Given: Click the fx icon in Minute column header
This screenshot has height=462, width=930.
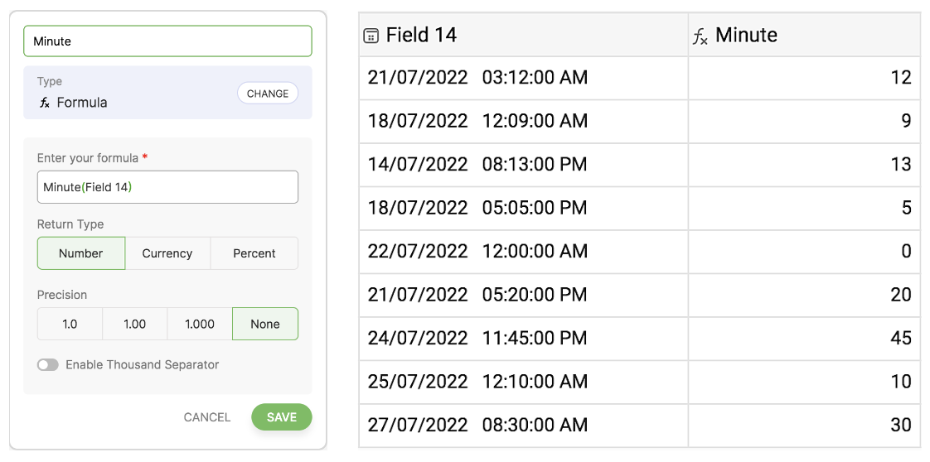Looking at the screenshot, I should [700, 36].
